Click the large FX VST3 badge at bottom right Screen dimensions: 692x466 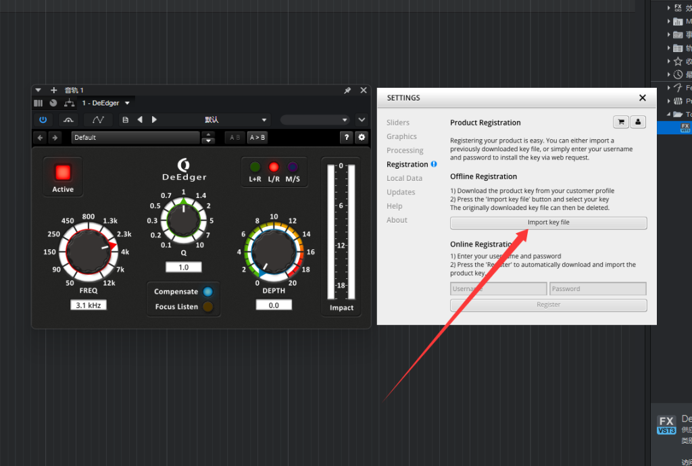[666, 425]
